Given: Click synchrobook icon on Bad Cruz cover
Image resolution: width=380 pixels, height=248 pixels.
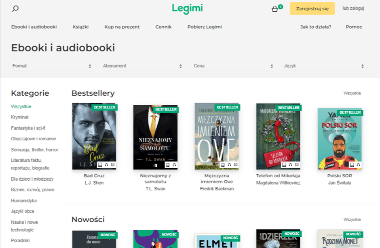Looking at the screenshot, I should tap(113, 165).
